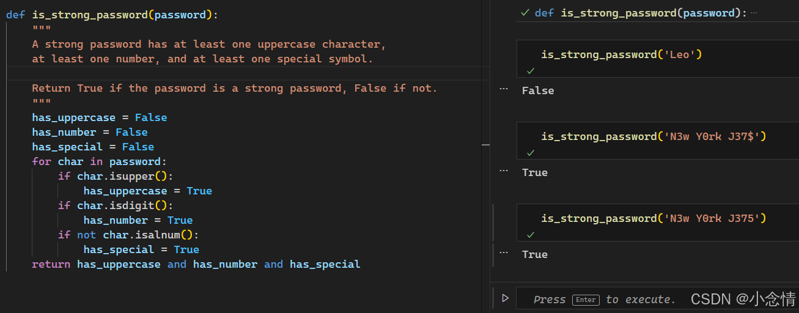
Task: Click the True output below the 'N3w Y0rk J375' cell
Action: coord(535,254)
